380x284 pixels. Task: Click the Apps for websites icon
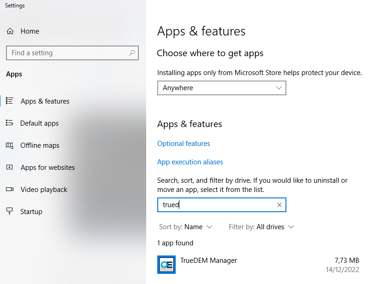[x=9, y=168]
